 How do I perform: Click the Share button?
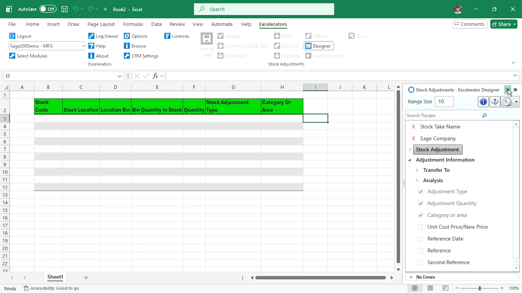pyautogui.click(x=504, y=24)
